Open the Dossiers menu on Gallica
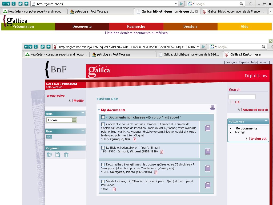273x205 pixels. [x=190, y=26]
